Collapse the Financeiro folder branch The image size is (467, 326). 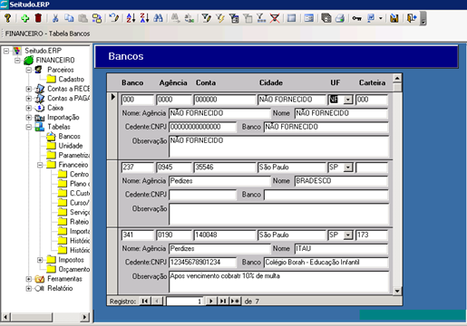(x=40, y=165)
